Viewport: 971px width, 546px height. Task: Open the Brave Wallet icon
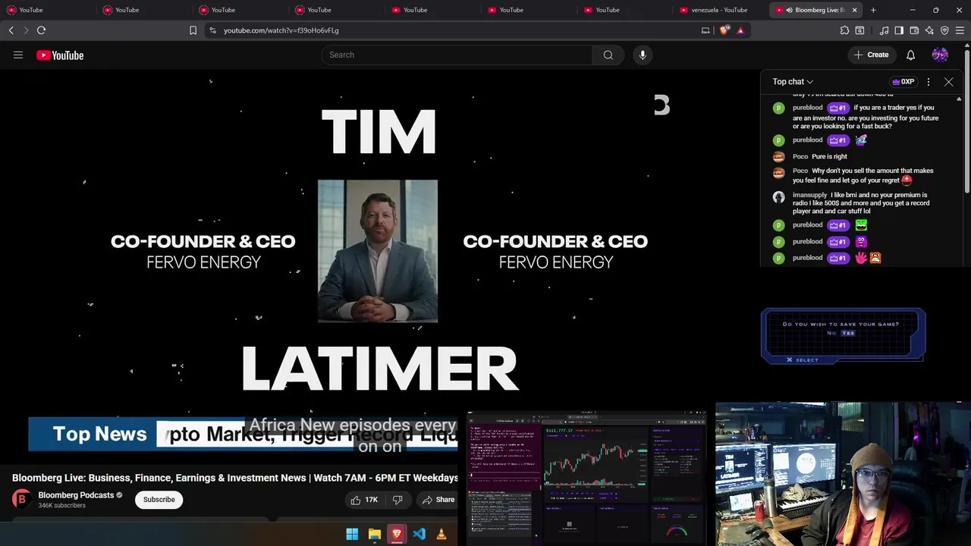tap(914, 30)
